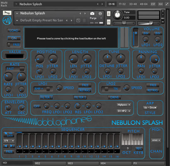The height and width of the screenshot is (166, 170).
Task: Select the NS3 tab at the bottom
Action: click(83, 163)
